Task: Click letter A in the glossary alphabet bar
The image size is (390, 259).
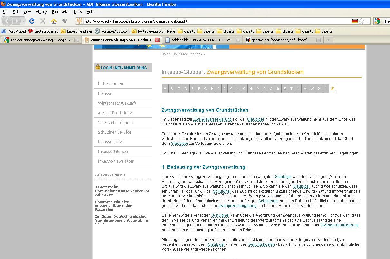Action: tap(165, 89)
